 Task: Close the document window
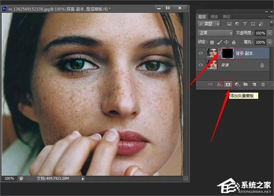pyautogui.click(x=180, y=8)
